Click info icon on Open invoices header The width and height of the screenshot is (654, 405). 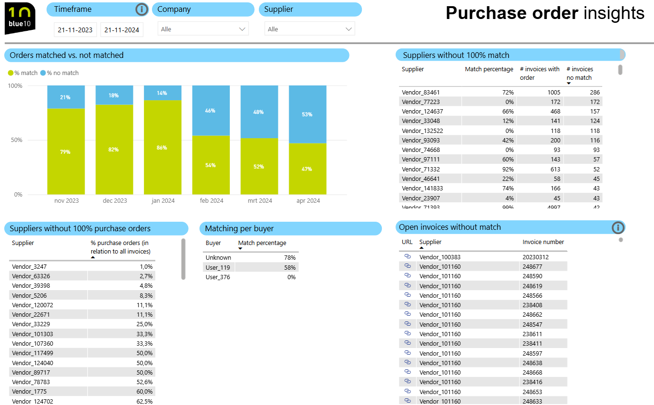617,227
